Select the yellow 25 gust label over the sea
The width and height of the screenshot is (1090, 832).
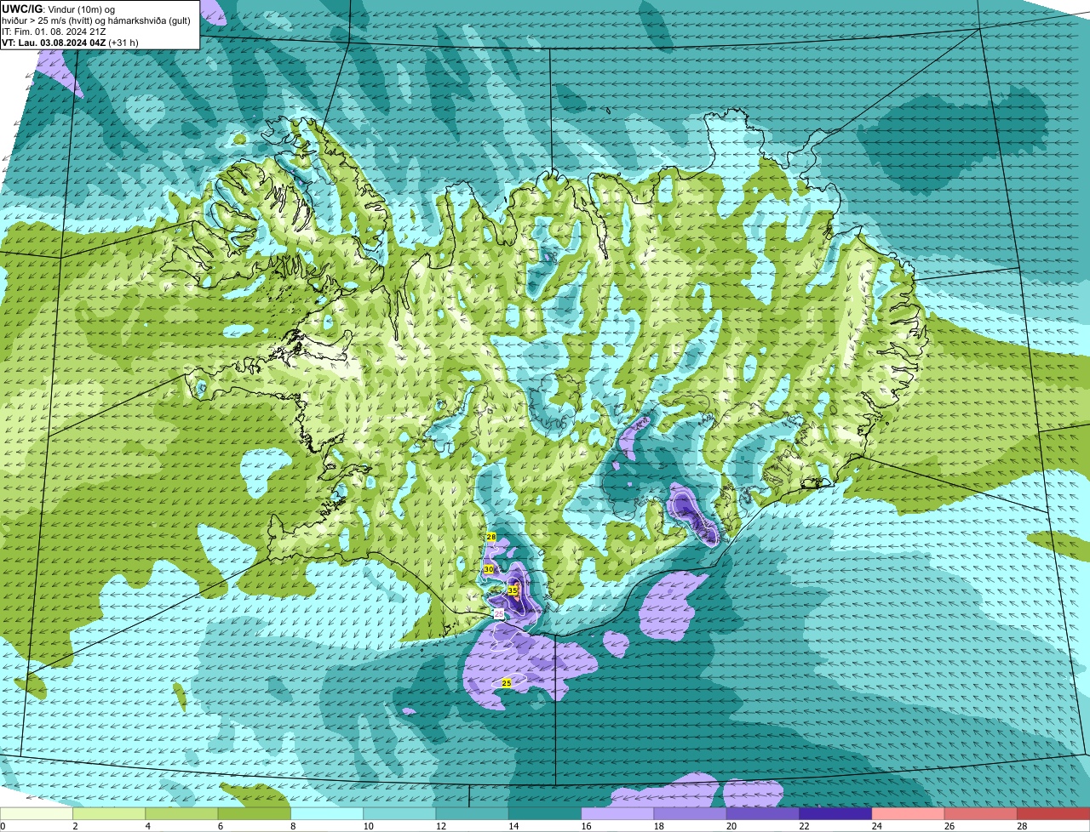tap(507, 682)
